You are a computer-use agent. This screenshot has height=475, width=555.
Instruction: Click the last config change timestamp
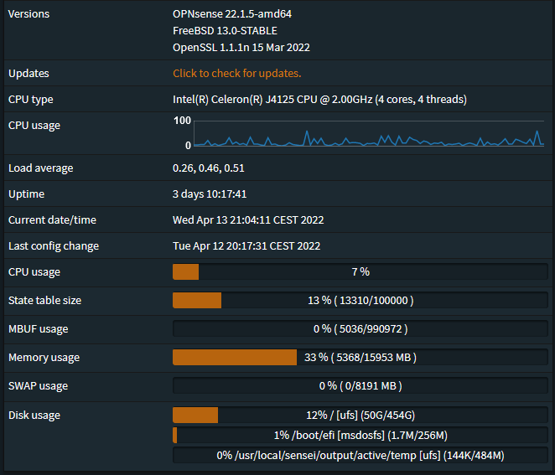pyautogui.click(x=246, y=245)
